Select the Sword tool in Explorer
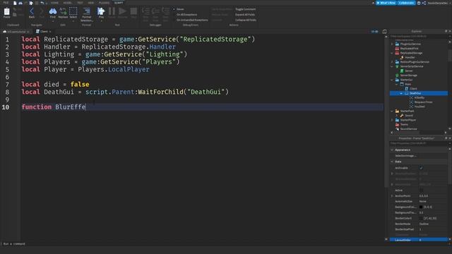 pyautogui.click(x=409, y=116)
